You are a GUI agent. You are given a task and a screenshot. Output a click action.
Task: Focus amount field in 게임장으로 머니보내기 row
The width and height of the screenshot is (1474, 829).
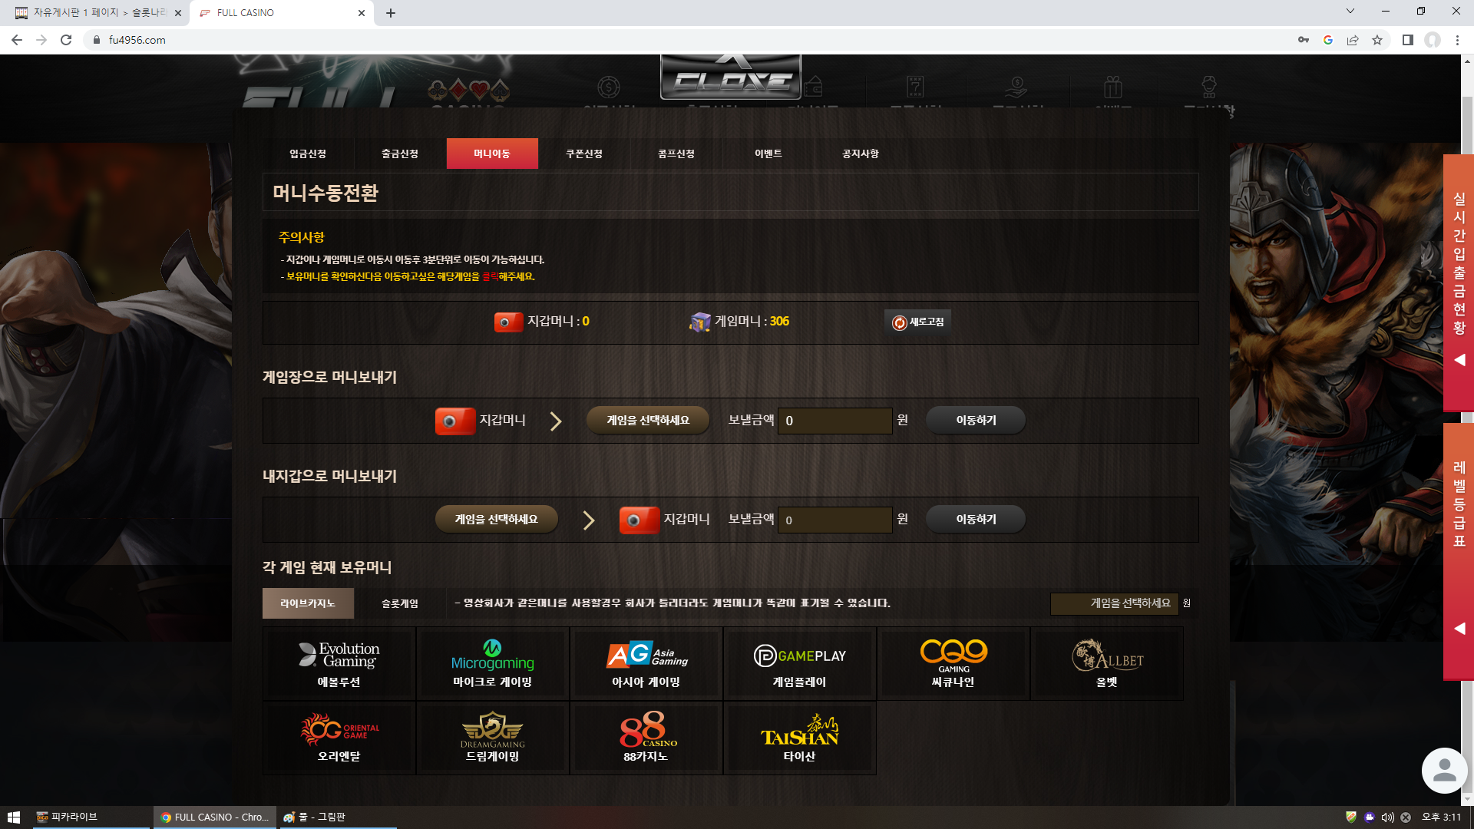835,421
